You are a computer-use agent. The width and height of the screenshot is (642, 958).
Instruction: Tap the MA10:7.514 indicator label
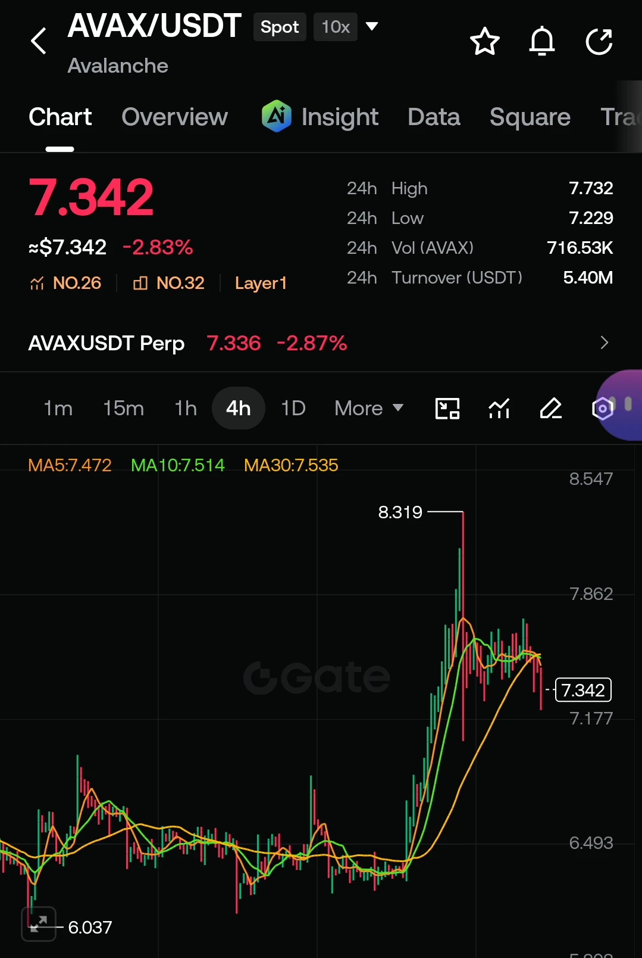click(178, 465)
